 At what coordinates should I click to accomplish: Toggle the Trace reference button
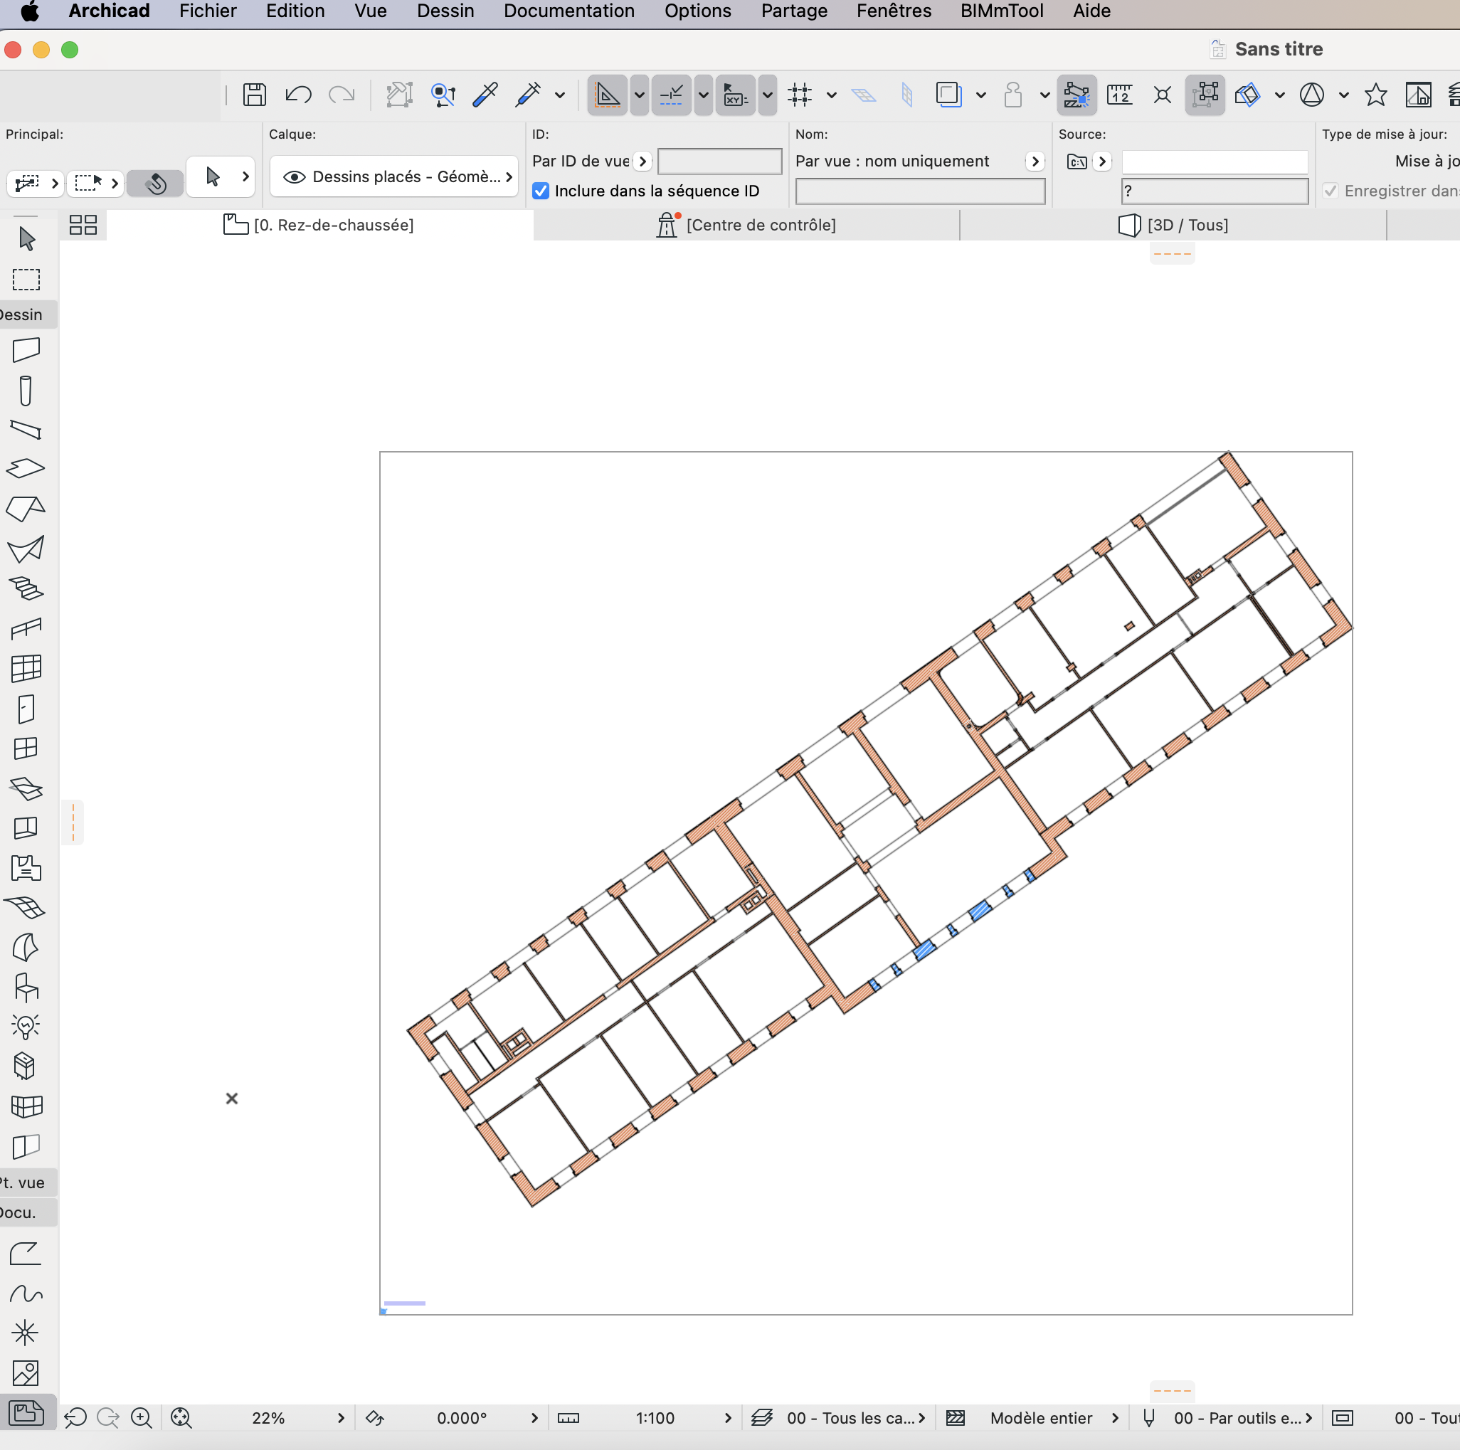pyautogui.click(x=948, y=95)
